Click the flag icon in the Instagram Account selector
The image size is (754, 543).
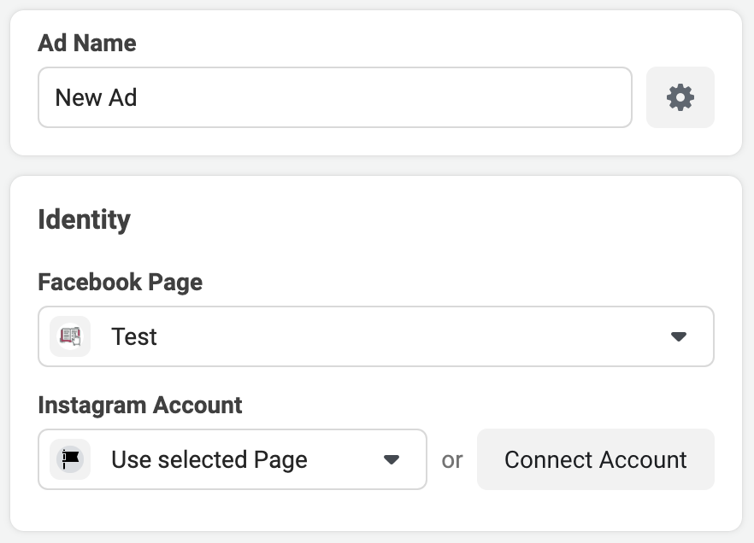point(70,459)
